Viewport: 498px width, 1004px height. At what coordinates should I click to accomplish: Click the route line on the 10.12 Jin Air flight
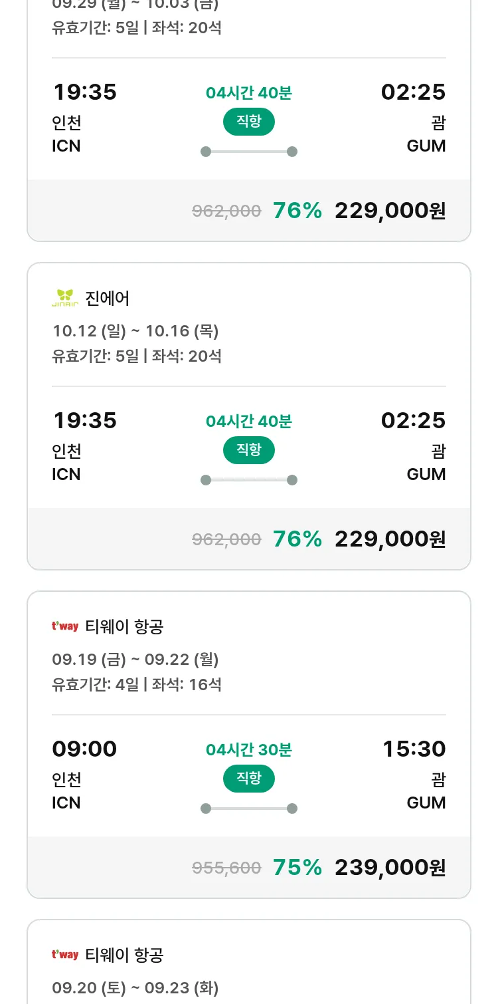coord(249,480)
